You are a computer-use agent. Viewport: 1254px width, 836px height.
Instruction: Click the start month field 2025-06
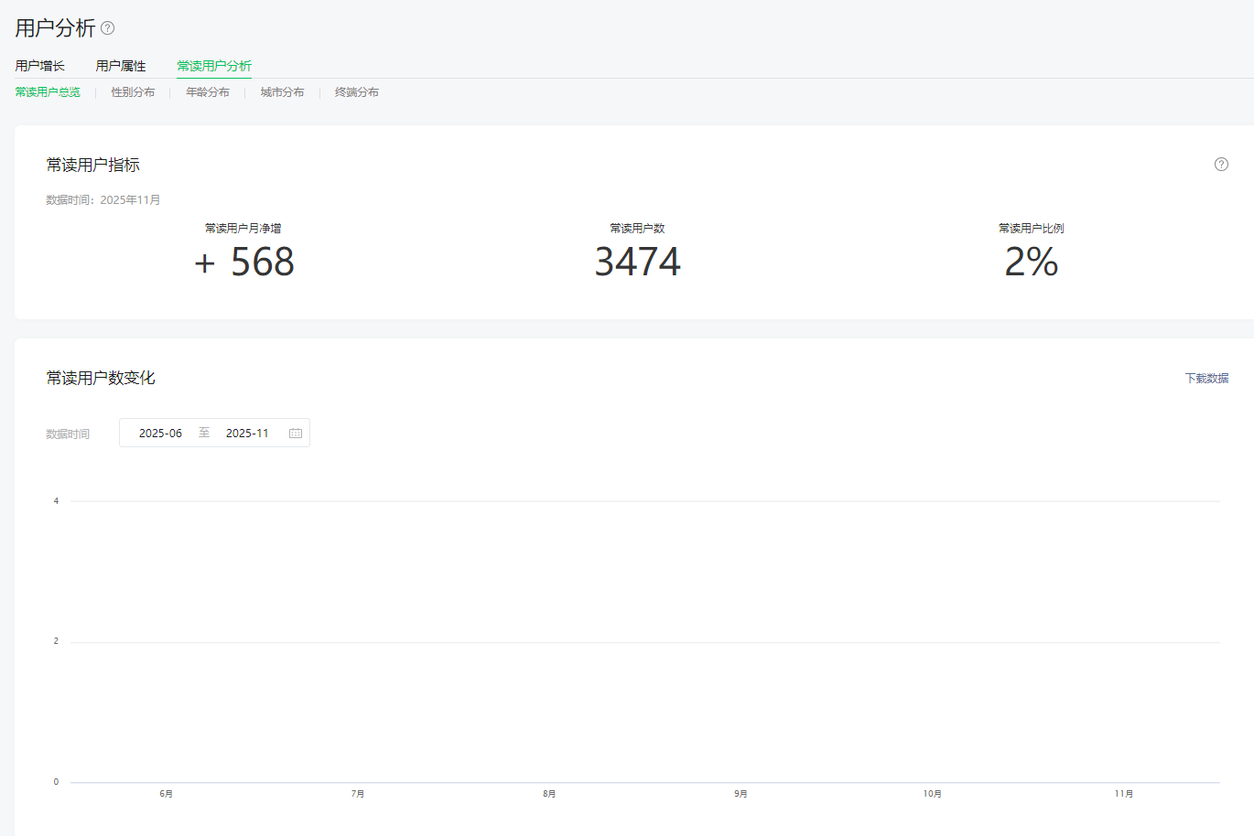click(160, 434)
